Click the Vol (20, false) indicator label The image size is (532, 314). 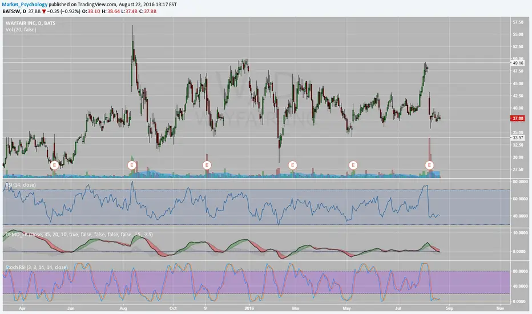click(21, 30)
